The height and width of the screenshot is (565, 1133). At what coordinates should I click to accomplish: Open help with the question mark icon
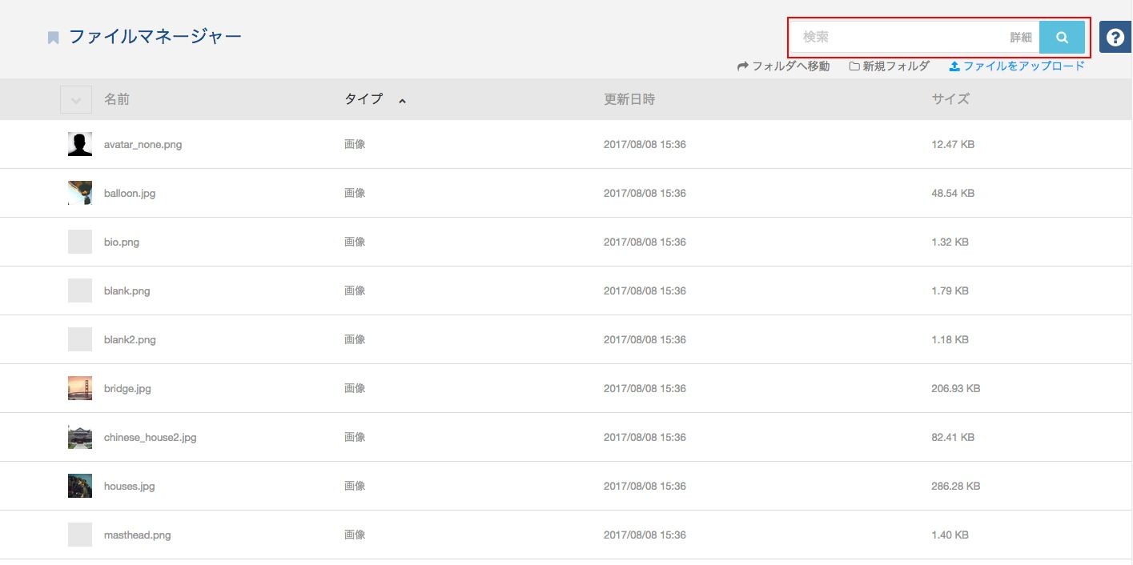pos(1115,38)
